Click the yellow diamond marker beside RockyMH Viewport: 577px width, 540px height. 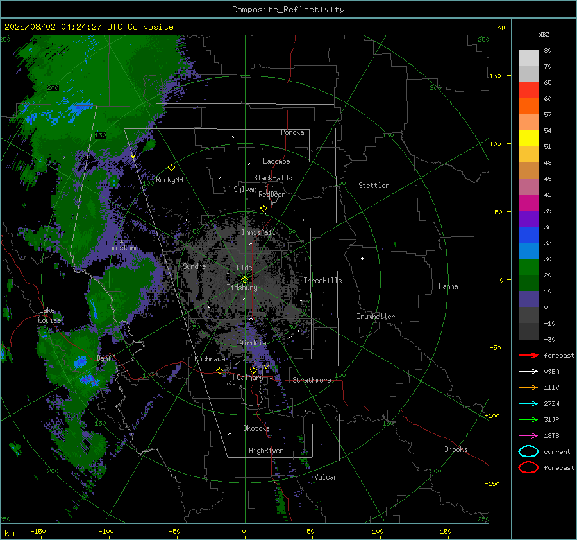(171, 168)
